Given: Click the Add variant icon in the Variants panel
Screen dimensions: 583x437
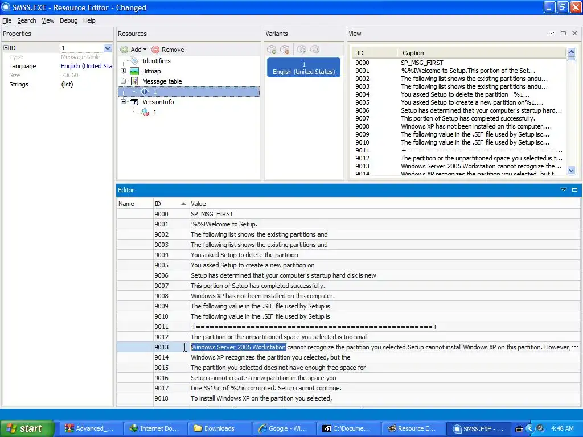Looking at the screenshot, I should [272, 50].
